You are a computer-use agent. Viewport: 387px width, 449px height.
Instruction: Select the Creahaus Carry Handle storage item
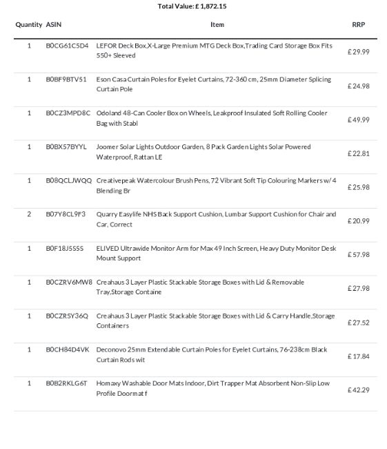tap(215, 321)
